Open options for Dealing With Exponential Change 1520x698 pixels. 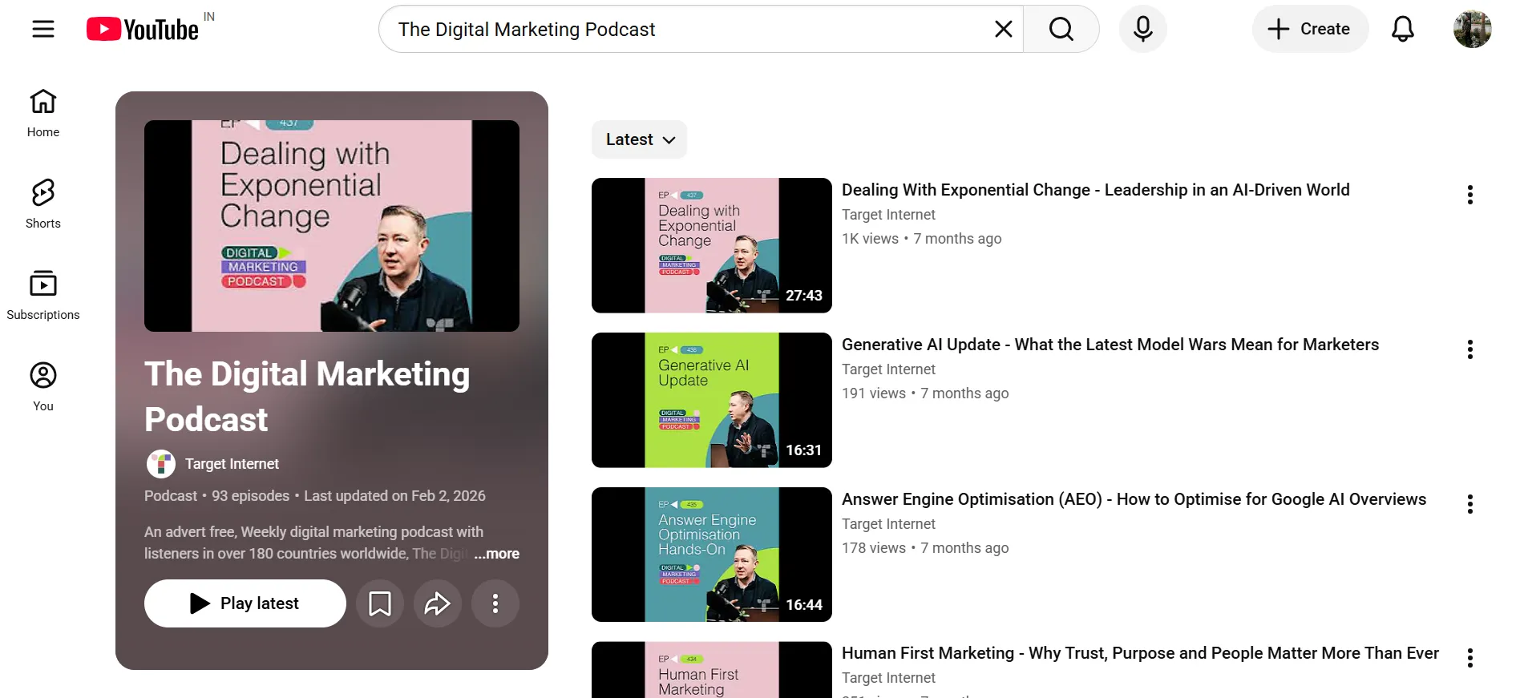1469,195
